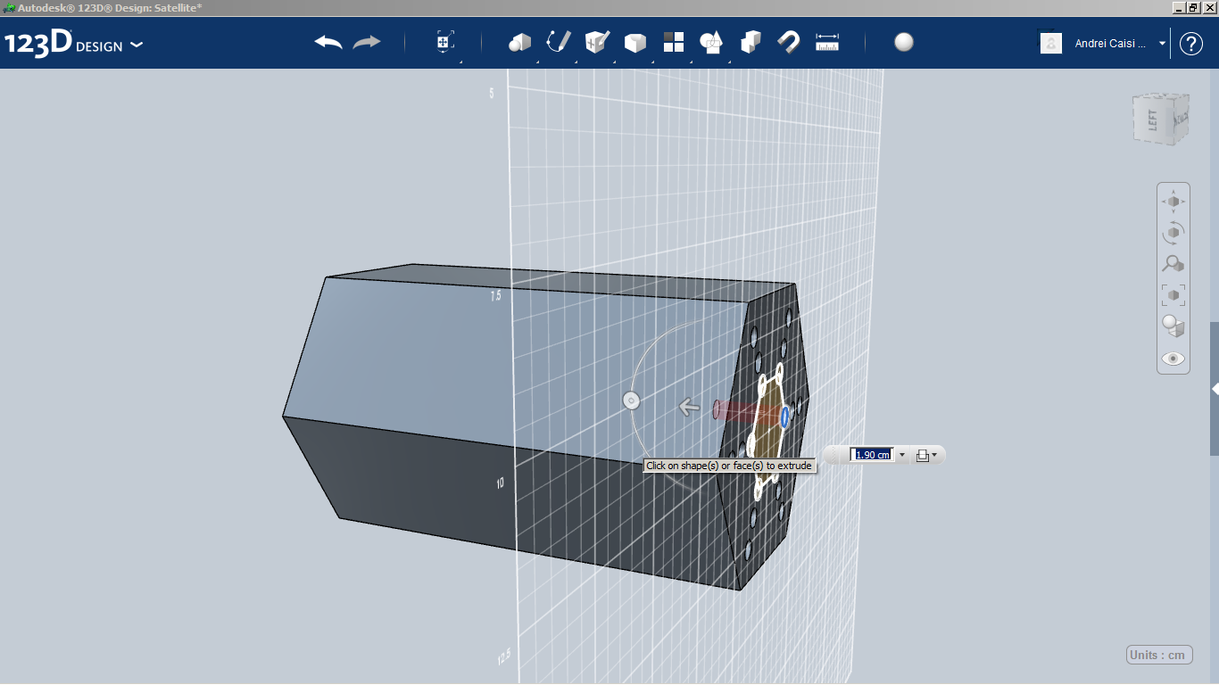Click the extrude direction arrow manipulator
This screenshot has width=1219, height=685.
coord(688,408)
